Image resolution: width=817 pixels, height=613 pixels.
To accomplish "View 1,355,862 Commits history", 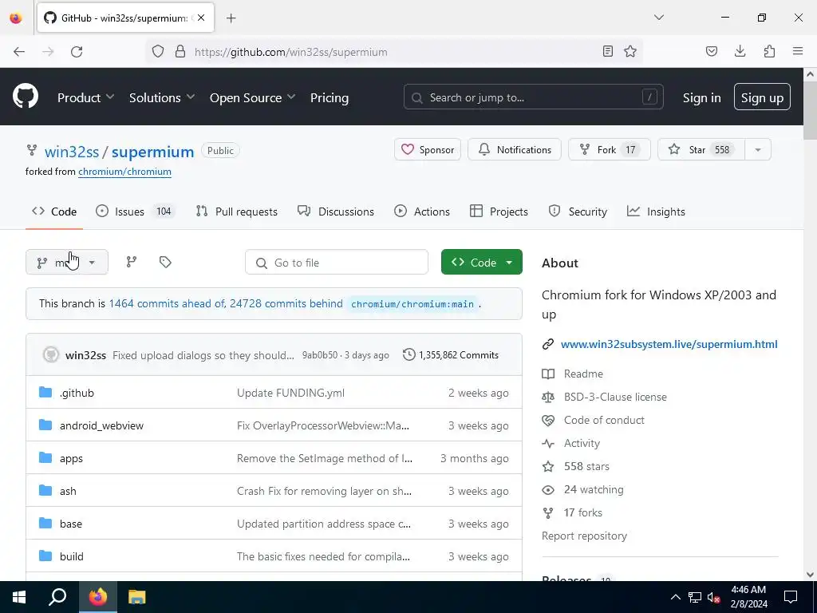I will coord(451,355).
